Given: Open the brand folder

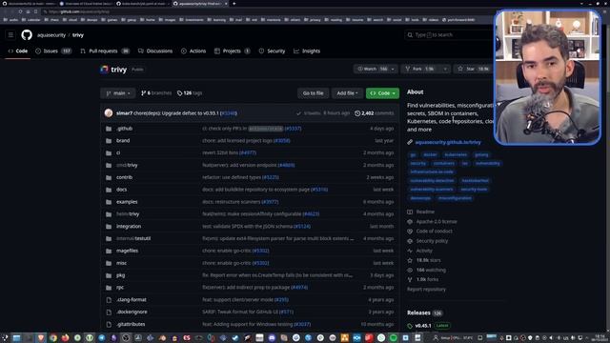Looking at the screenshot, I should [x=123, y=140].
